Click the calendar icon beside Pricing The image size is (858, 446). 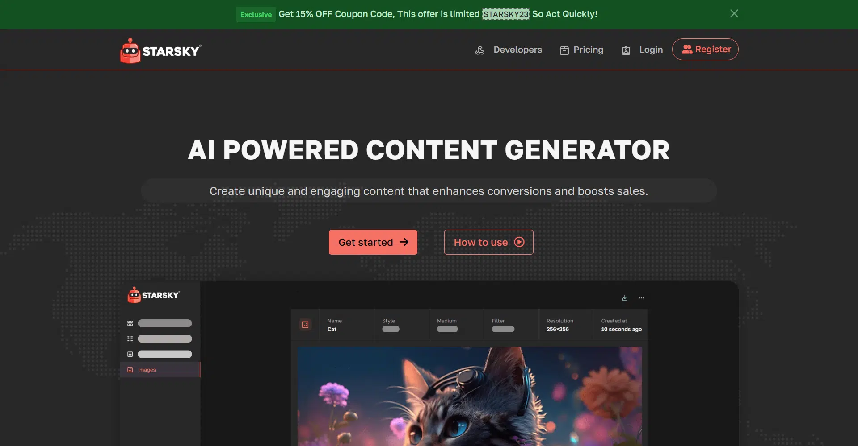564,50
